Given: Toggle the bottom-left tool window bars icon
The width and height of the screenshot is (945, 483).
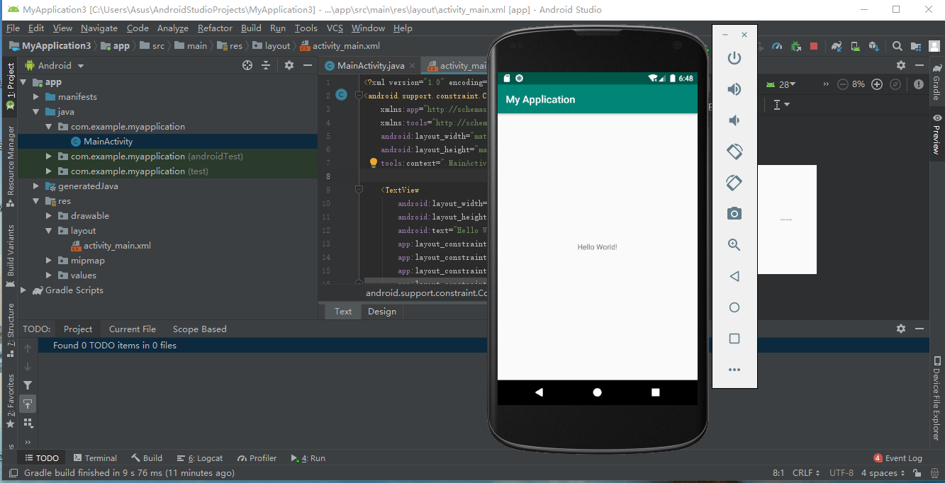Looking at the screenshot, I should coord(13,472).
